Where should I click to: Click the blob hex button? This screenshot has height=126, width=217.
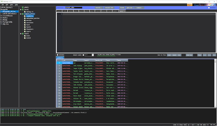[x=189, y=55]
